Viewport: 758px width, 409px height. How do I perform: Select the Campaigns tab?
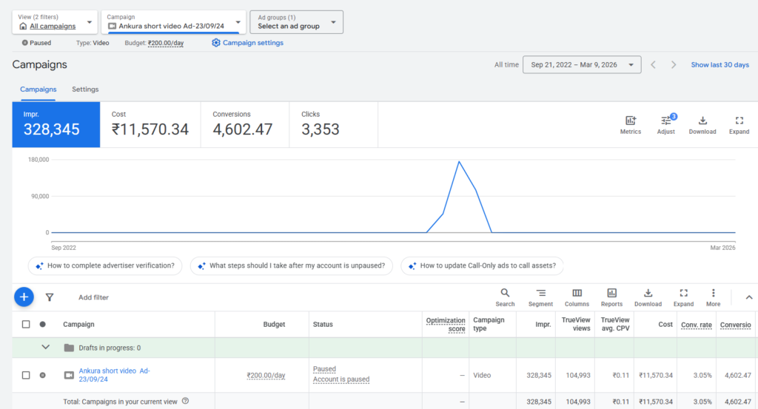tap(38, 89)
